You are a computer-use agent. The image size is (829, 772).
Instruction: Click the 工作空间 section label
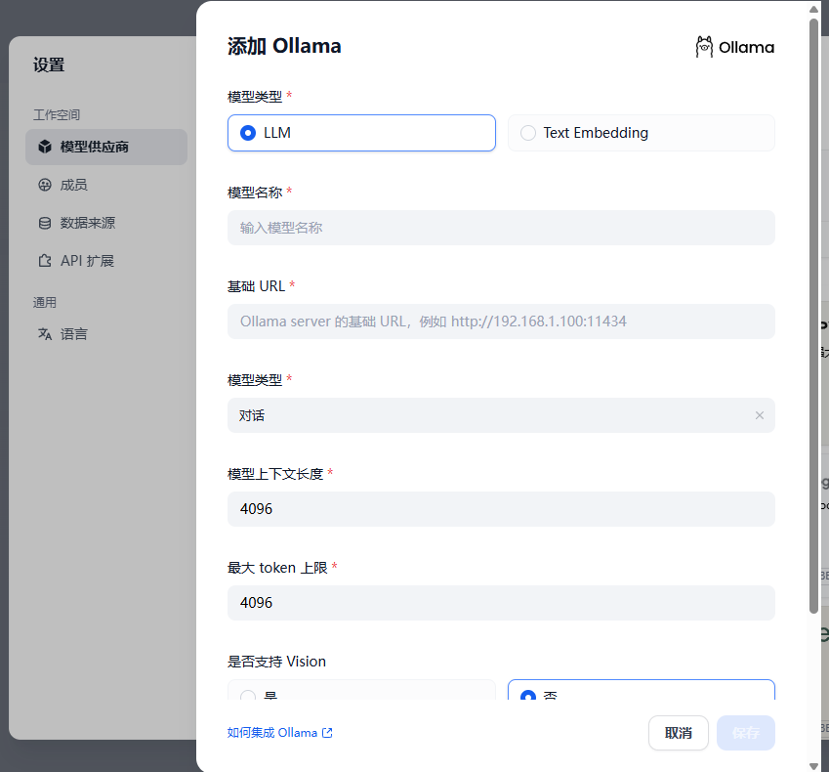pyautogui.click(x=56, y=114)
